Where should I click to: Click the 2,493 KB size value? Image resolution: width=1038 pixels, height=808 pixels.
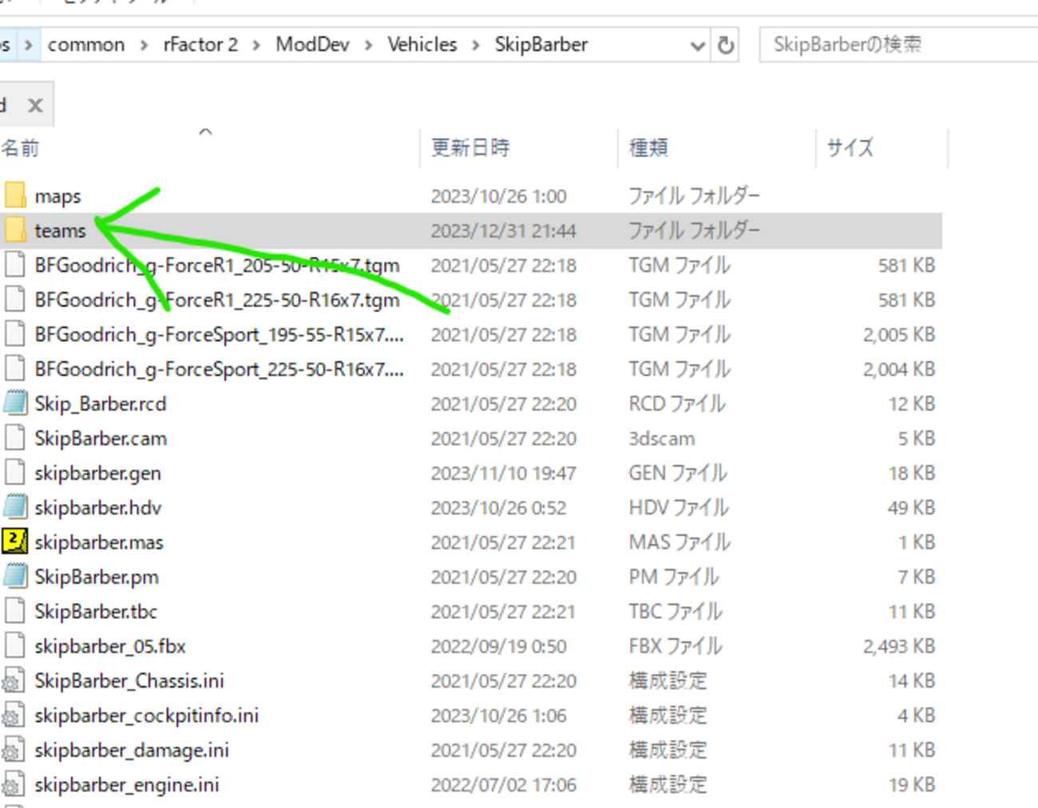pyautogui.click(x=898, y=646)
